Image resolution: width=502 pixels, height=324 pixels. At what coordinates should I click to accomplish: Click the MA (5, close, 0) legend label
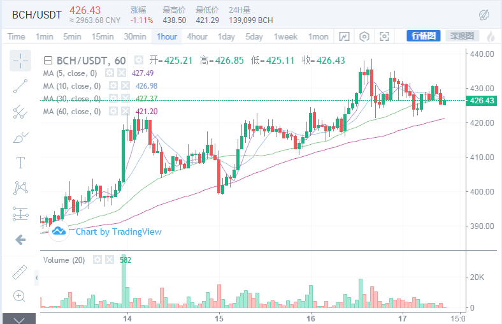(70, 73)
